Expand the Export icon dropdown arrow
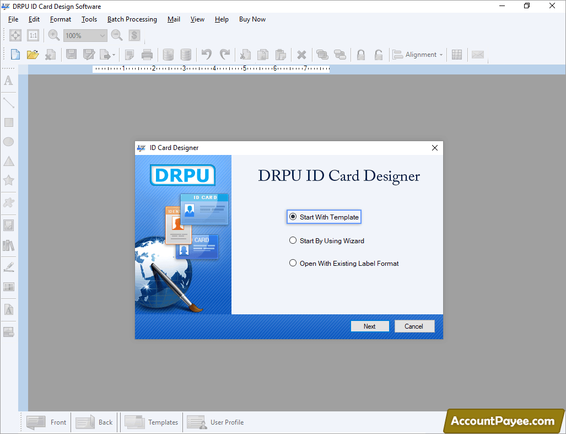 [x=114, y=55]
